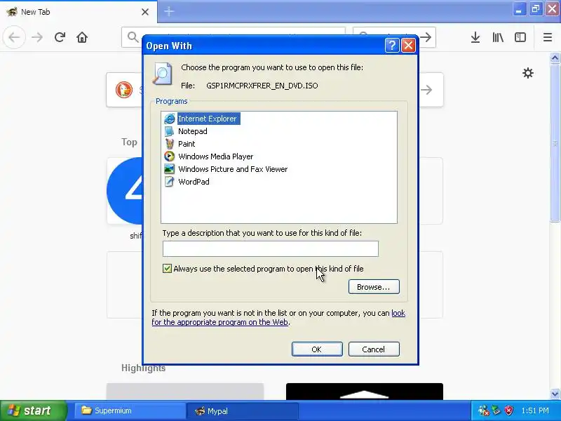Click the Picture and Fax Viewer icon
The height and width of the screenshot is (421, 561).
pos(169,169)
